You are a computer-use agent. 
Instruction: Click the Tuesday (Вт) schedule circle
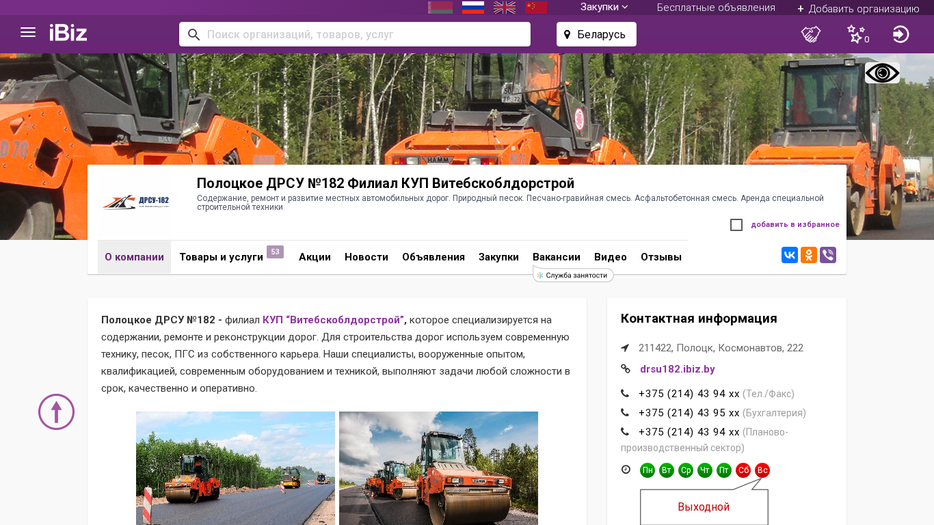pyautogui.click(x=667, y=470)
